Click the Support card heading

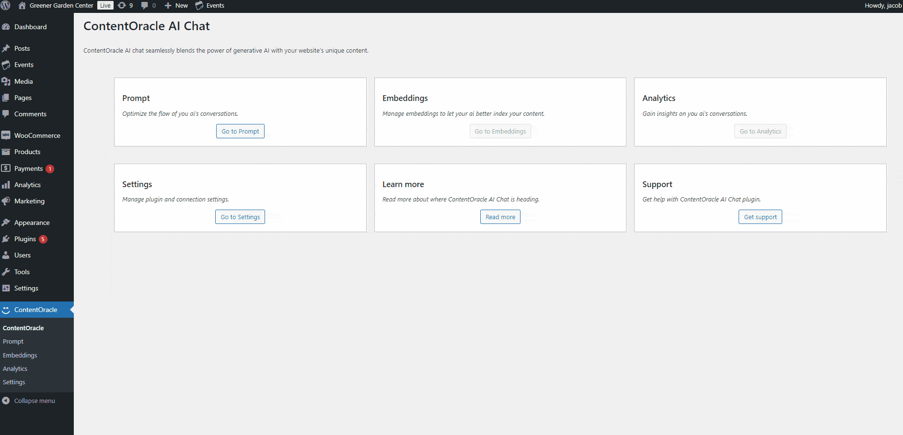[657, 184]
